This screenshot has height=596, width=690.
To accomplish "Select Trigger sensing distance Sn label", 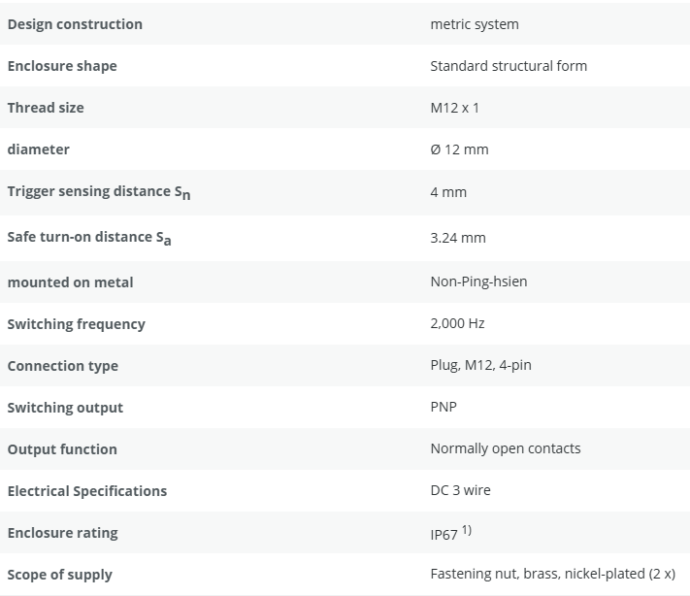I will tap(99, 192).
